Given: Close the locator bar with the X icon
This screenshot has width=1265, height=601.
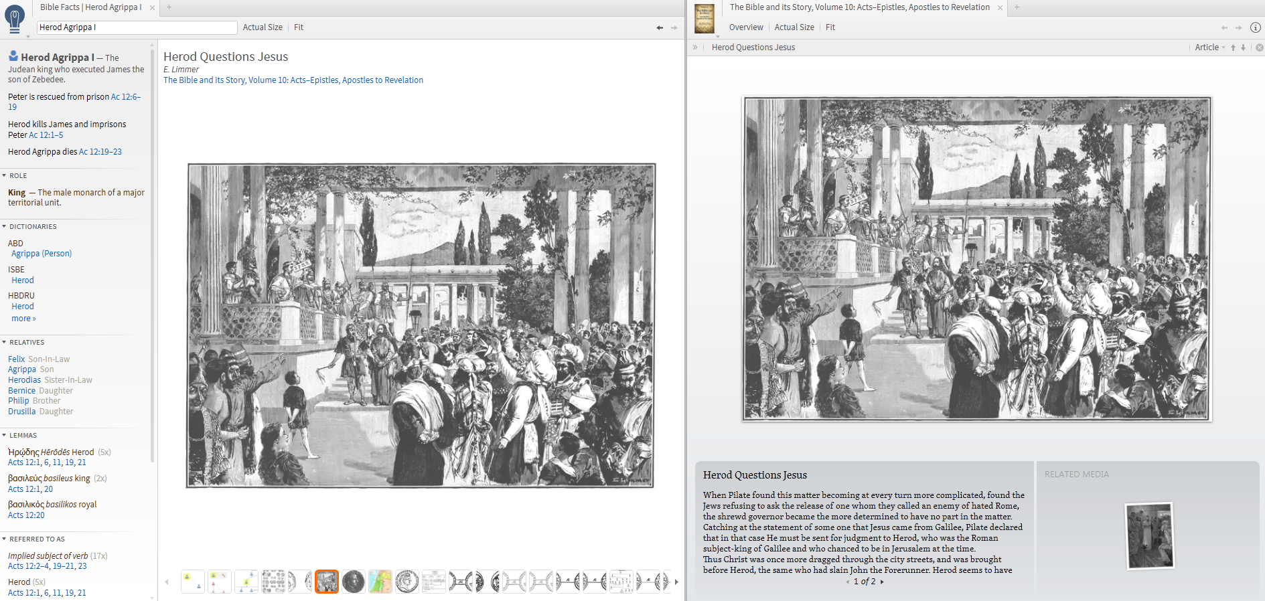Looking at the screenshot, I should (x=1259, y=48).
